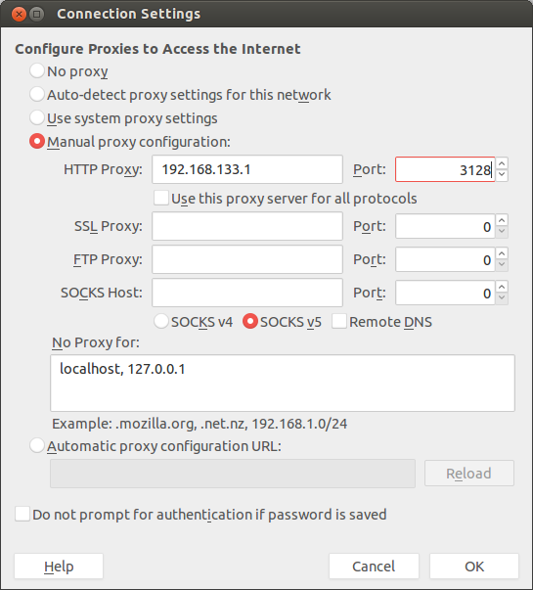The image size is (533, 590).
Task: Increase the SSL proxy port number
Action: tap(502, 220)
